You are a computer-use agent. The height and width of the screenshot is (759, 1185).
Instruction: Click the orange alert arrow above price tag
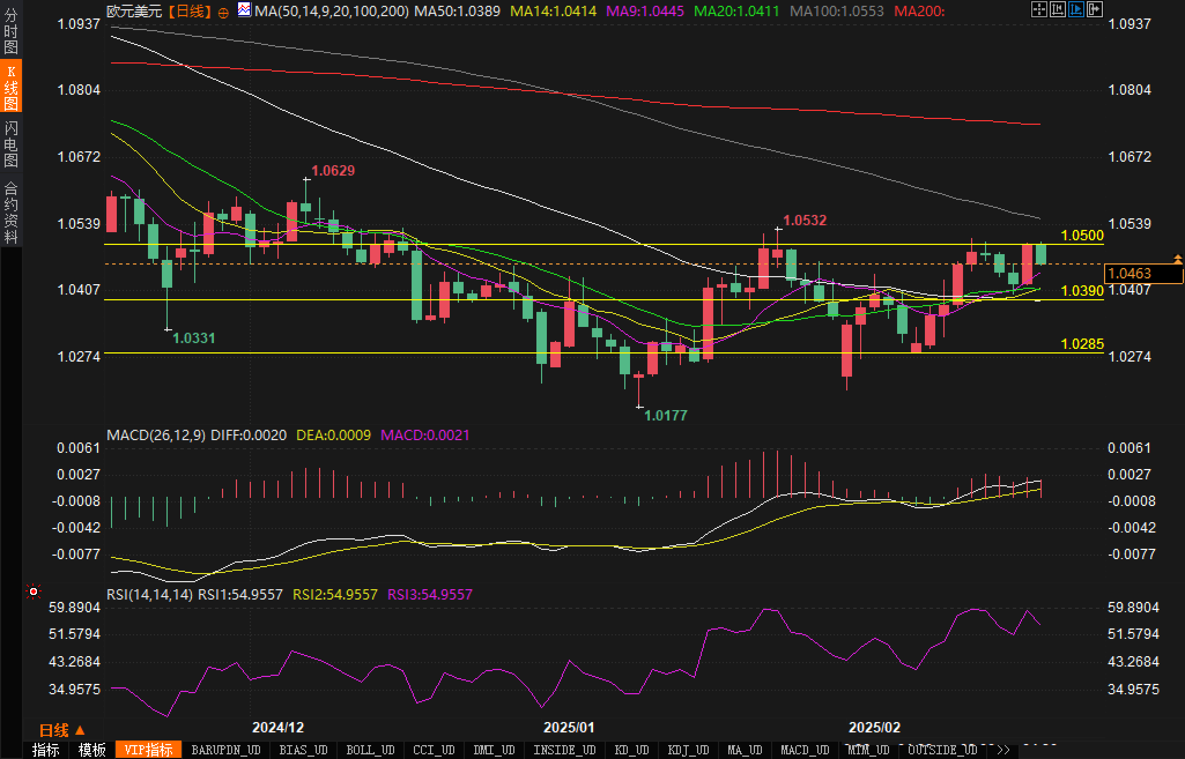[x=1177, y=259]
